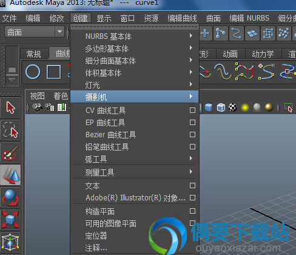
Task: Toggle use all lights yellow ball
Action: 245,107
